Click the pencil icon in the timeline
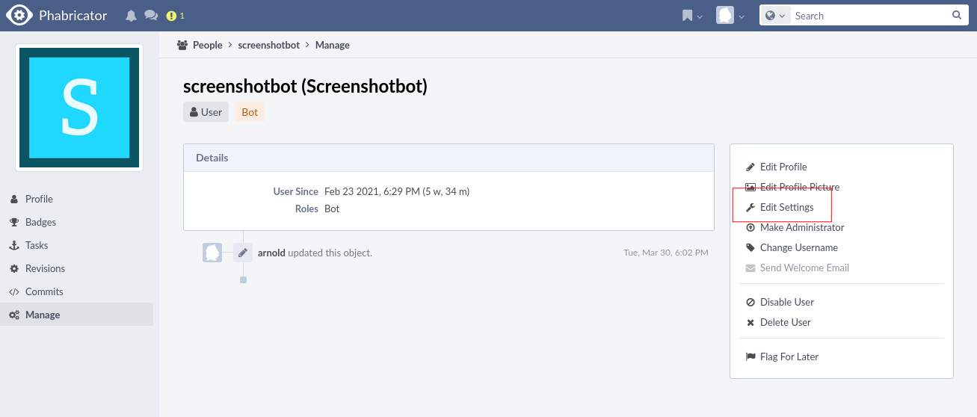977x417 pixels. [x=243, y=253]
